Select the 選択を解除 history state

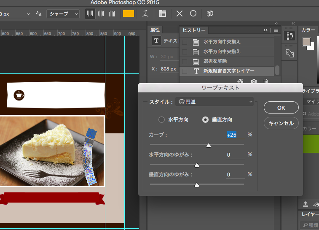point(227,61)
